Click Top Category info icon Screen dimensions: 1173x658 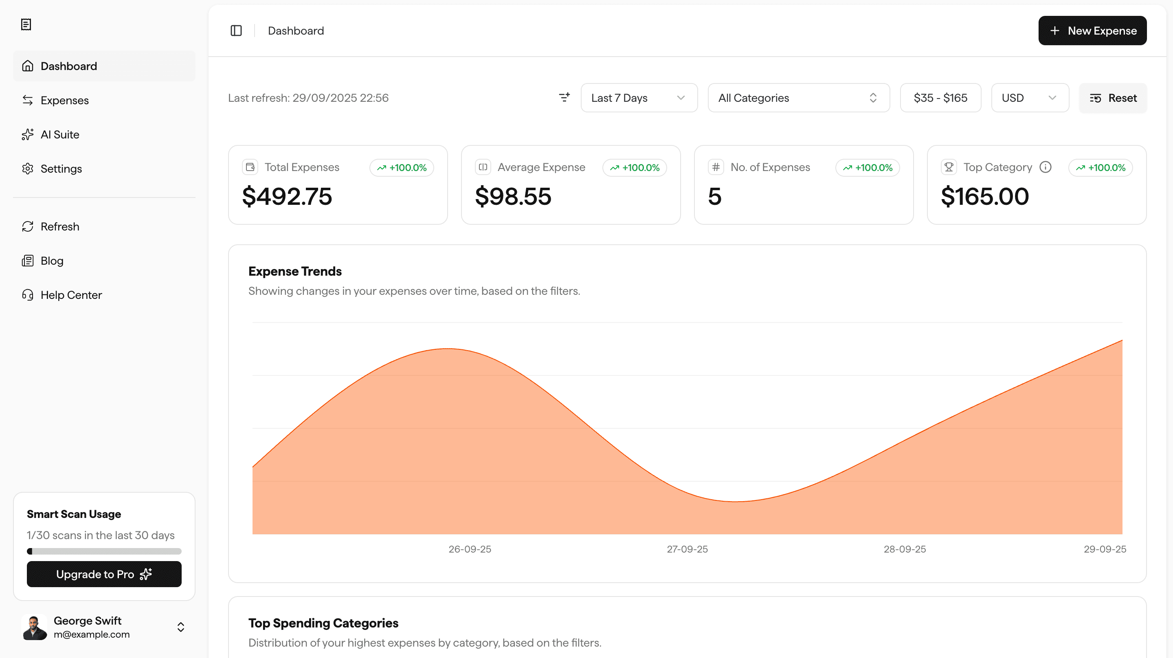(x=1046, y=167)
